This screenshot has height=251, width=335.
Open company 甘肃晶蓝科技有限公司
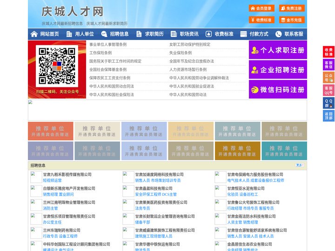pyautogui.click(x=154, y=188)
